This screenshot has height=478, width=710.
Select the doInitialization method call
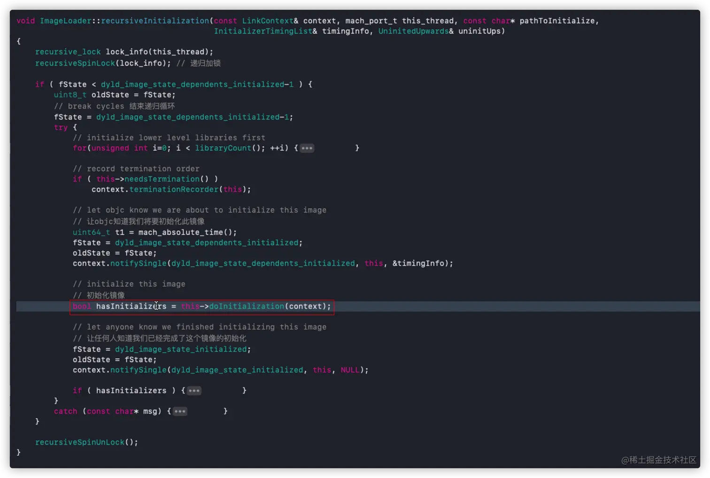[x=247, y=306]
